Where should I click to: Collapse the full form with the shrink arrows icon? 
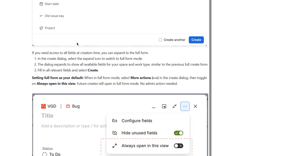click(174, 106)
